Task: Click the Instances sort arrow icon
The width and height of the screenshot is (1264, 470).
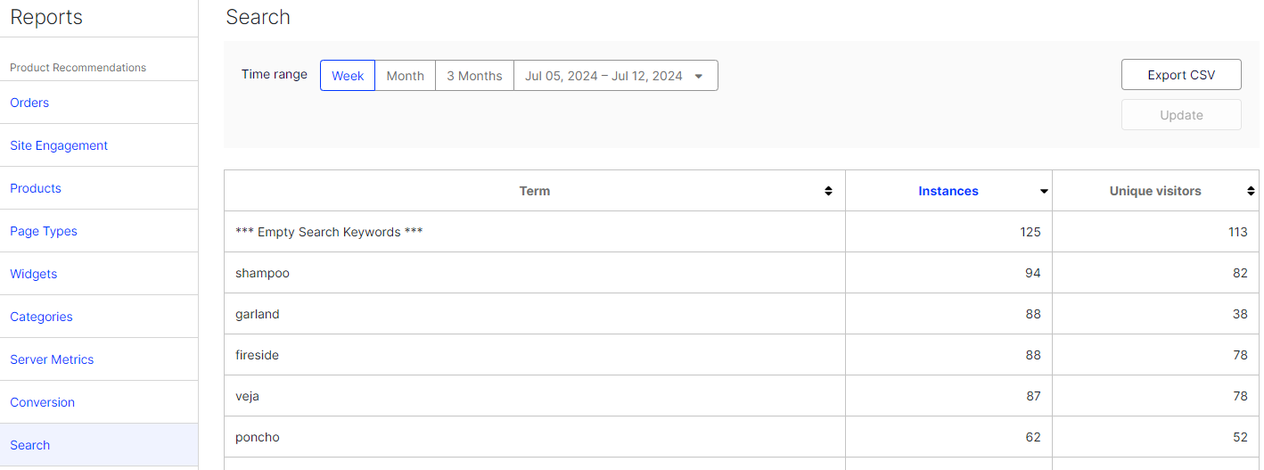Action: 1044,192
